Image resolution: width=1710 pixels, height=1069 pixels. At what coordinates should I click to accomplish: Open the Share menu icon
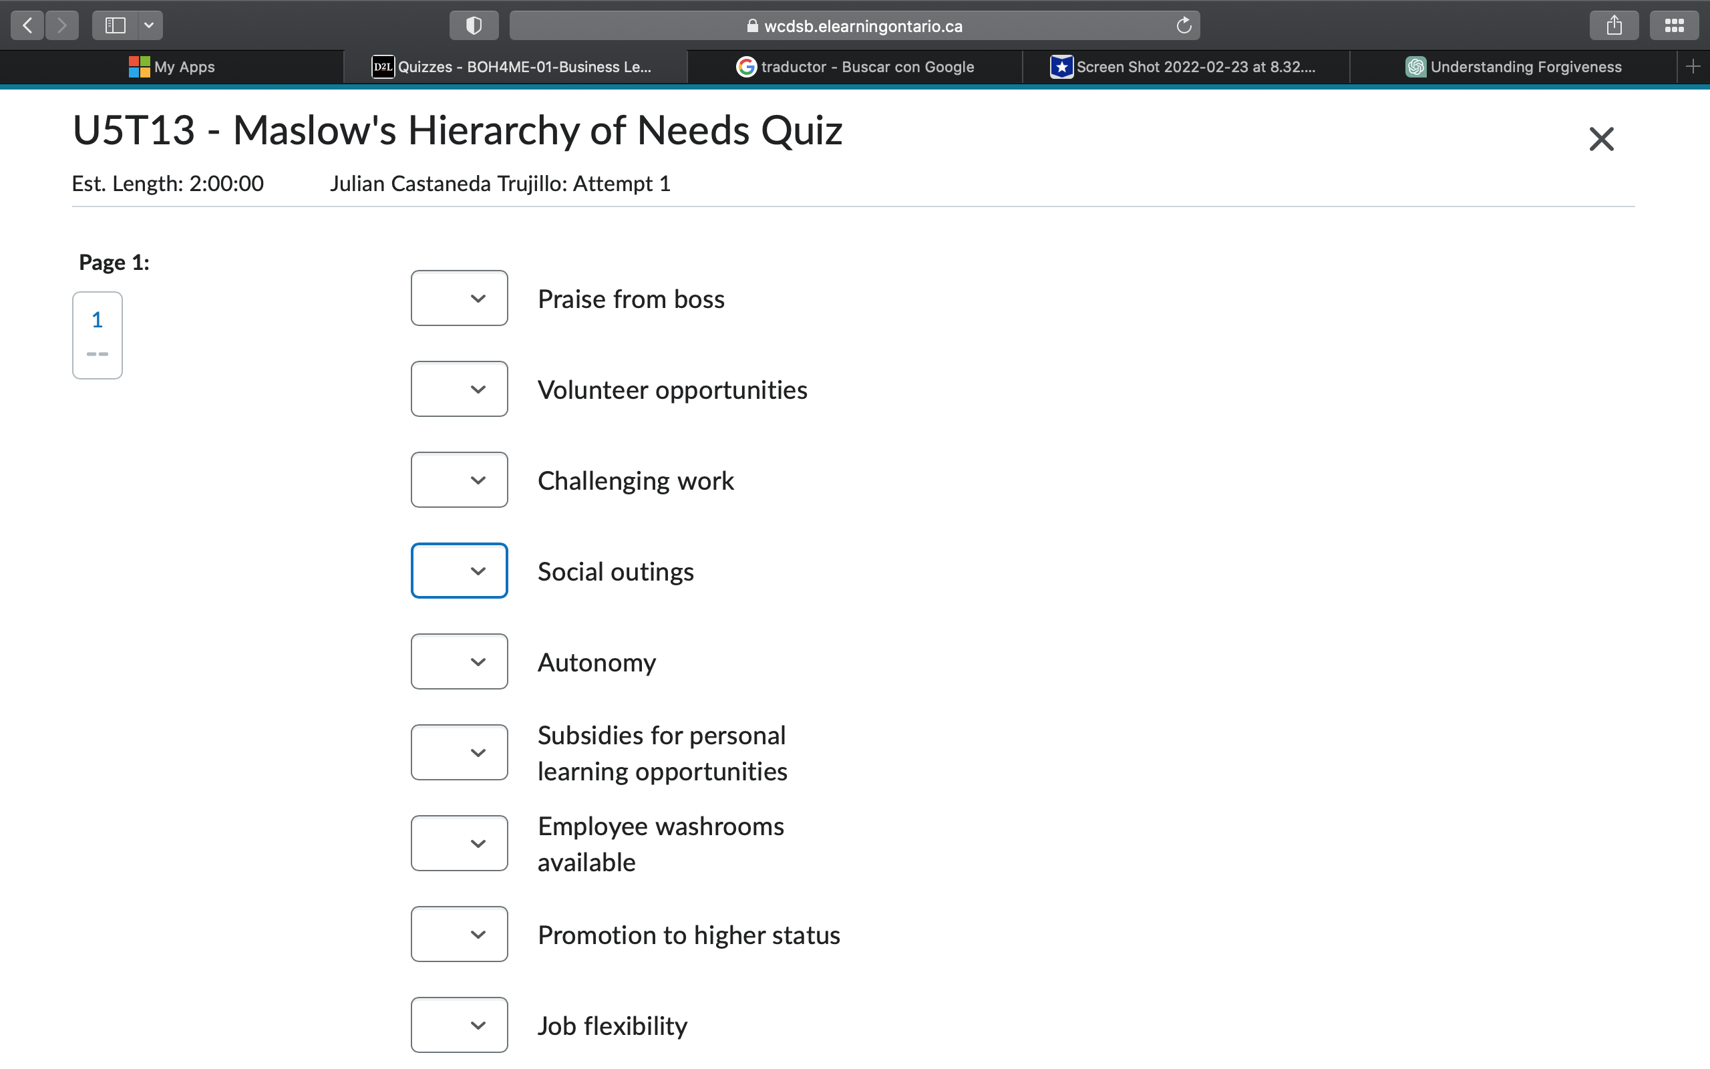[x=1614, y=25]
